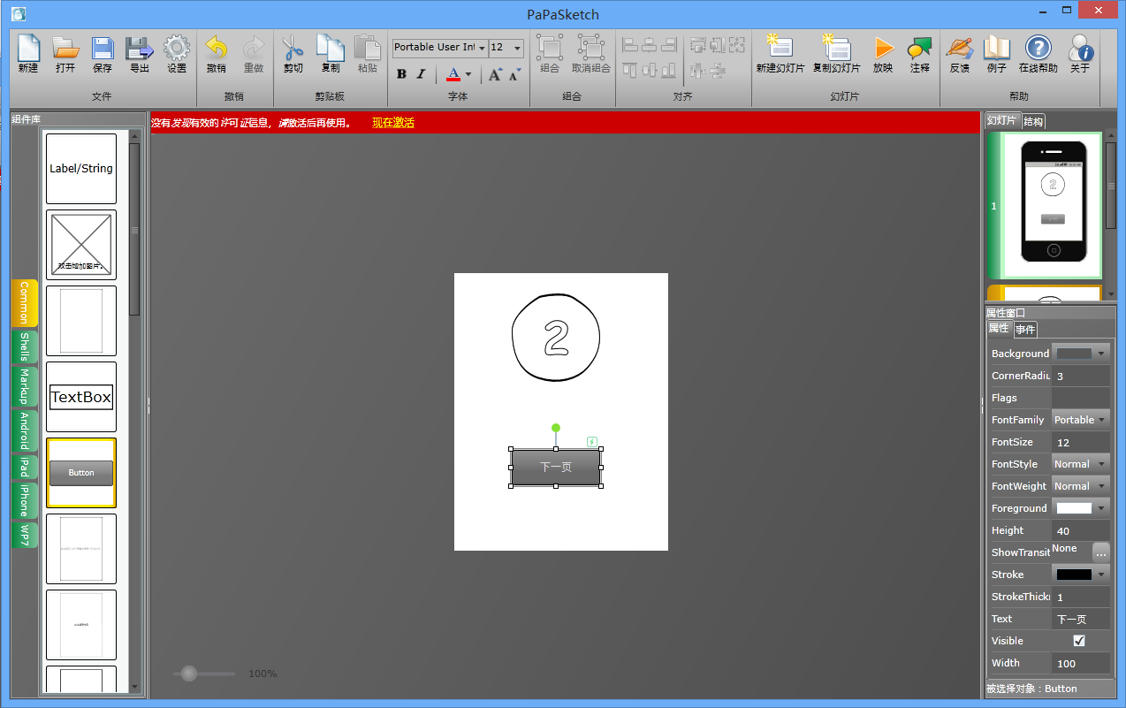Decrease font size with smaller A

515,74
